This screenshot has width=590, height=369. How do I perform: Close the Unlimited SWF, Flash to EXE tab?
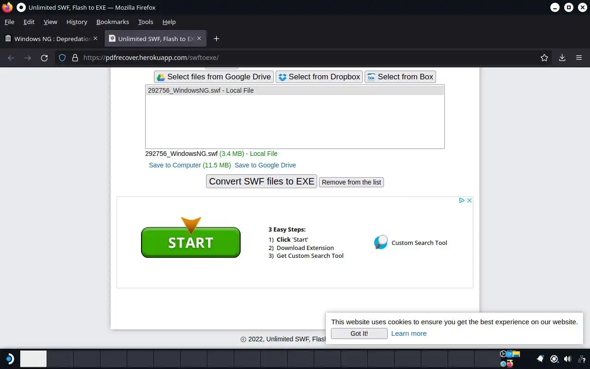point(199,38)
